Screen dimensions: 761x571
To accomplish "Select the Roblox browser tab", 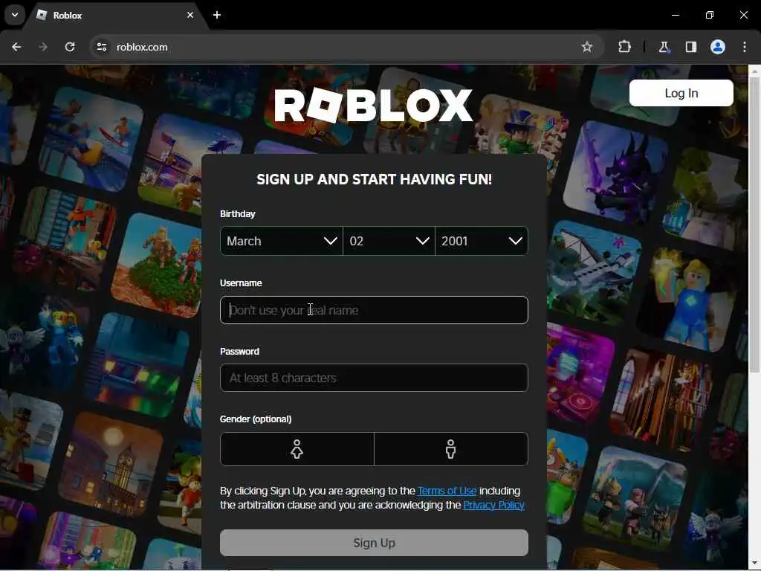I will tap(115, 15).
